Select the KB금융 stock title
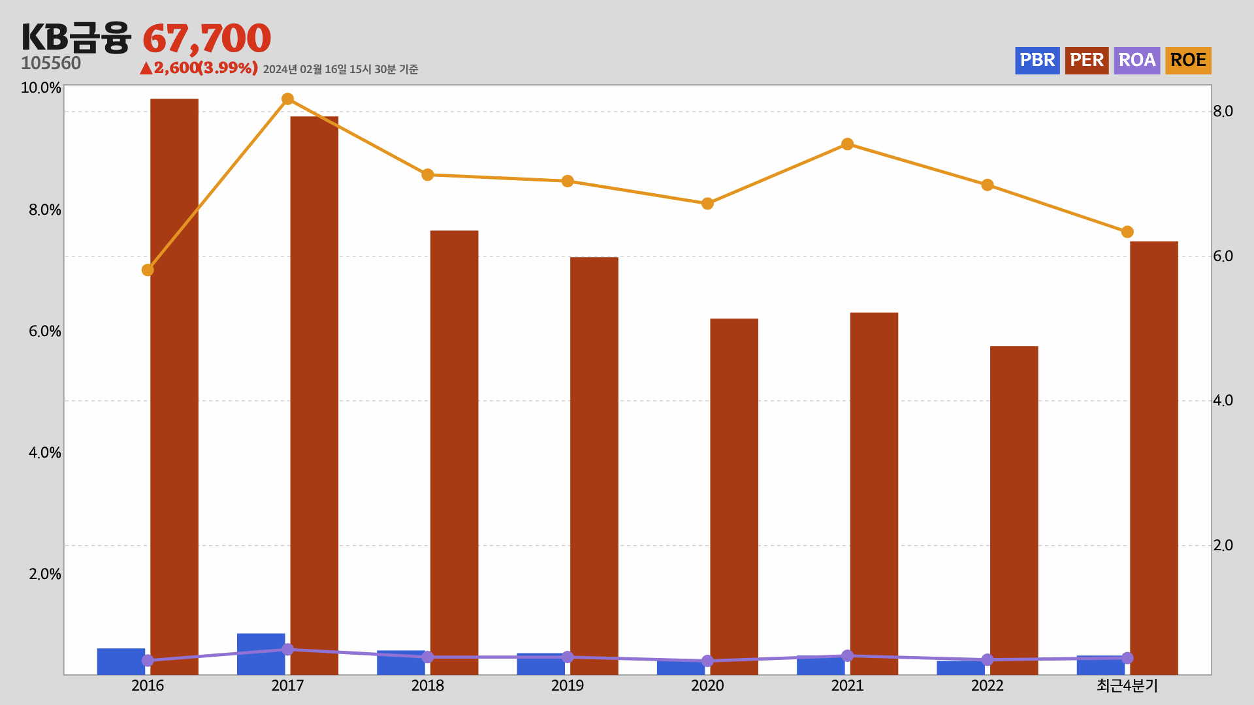 [76, 38]
